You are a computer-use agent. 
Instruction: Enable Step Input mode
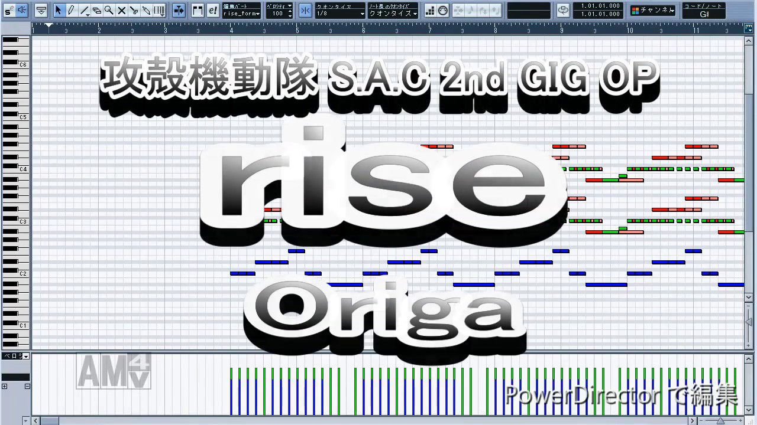coord(430,10)
